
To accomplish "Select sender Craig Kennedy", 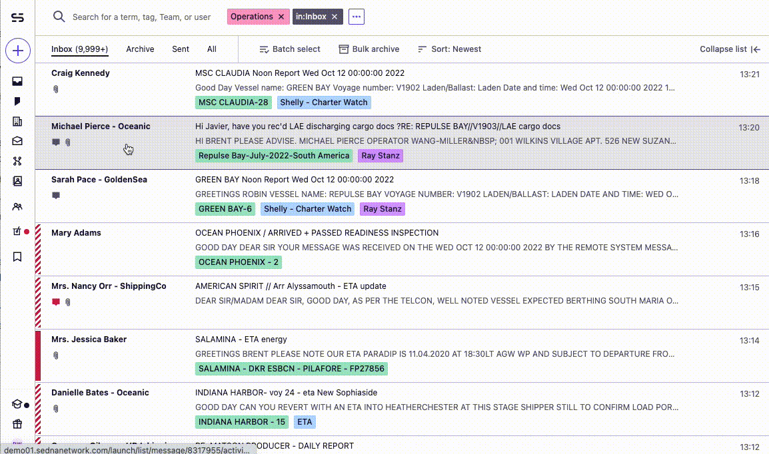I will click(81, 73).
